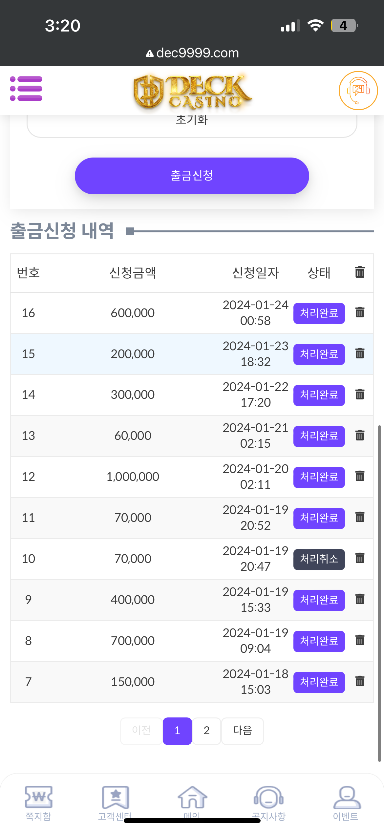Screen dimensions: 384x831
Task: Go to page 2 of history
Action: [x=206, y=731]
